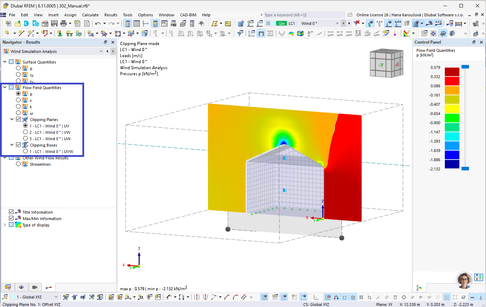Image resolution: width=486 pixels, height=307 pixels.
Task: Click the Qw button in the toolbar
Action: coord(281,23)
